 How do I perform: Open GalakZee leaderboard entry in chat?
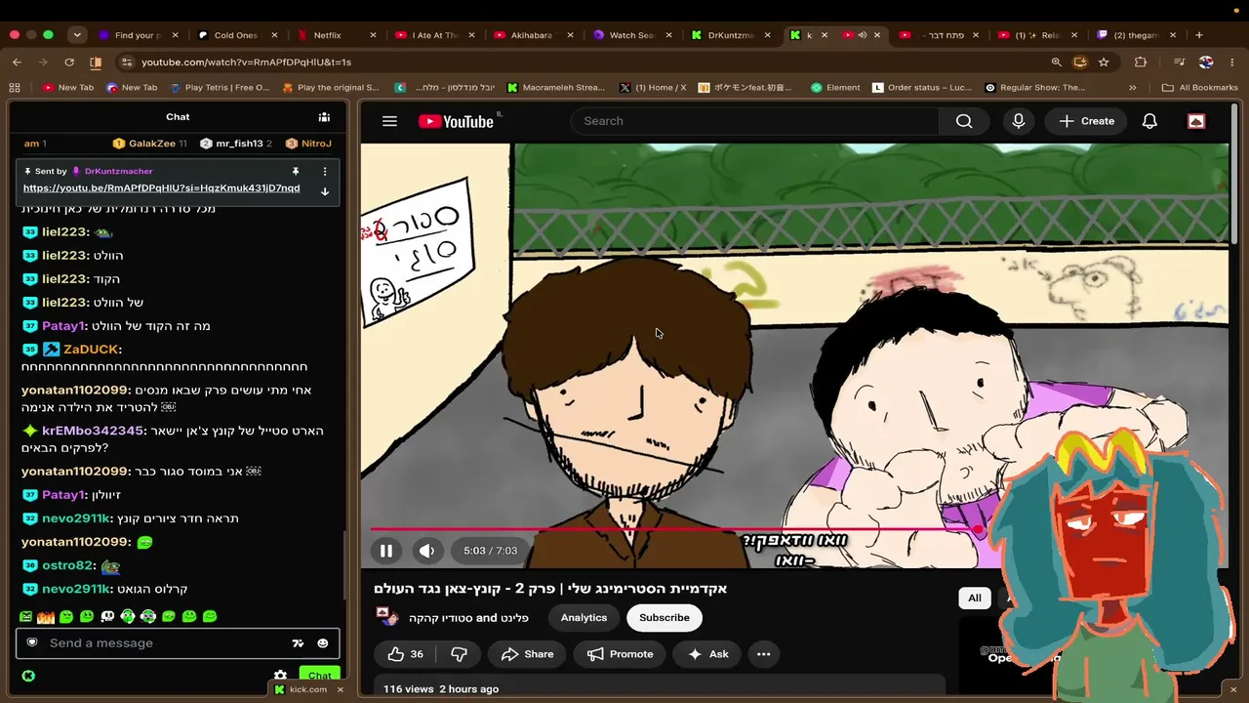pos(150,144)
